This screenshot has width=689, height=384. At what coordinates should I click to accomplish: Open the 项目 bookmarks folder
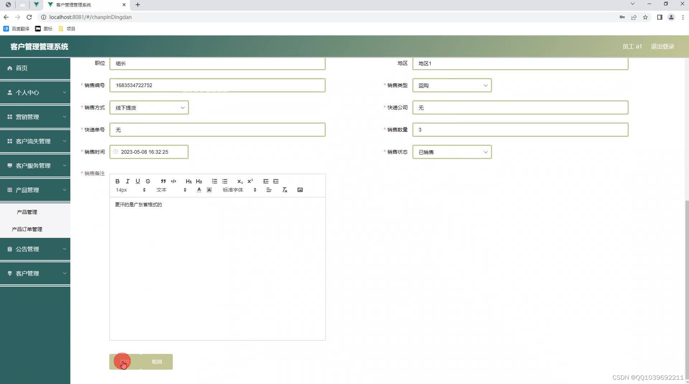coord(67,29)
